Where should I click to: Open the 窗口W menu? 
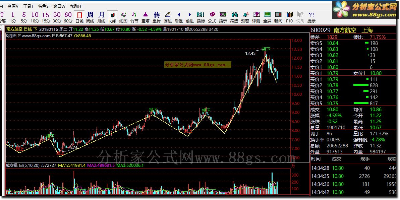pyautogui.click(x=59, y=6)
